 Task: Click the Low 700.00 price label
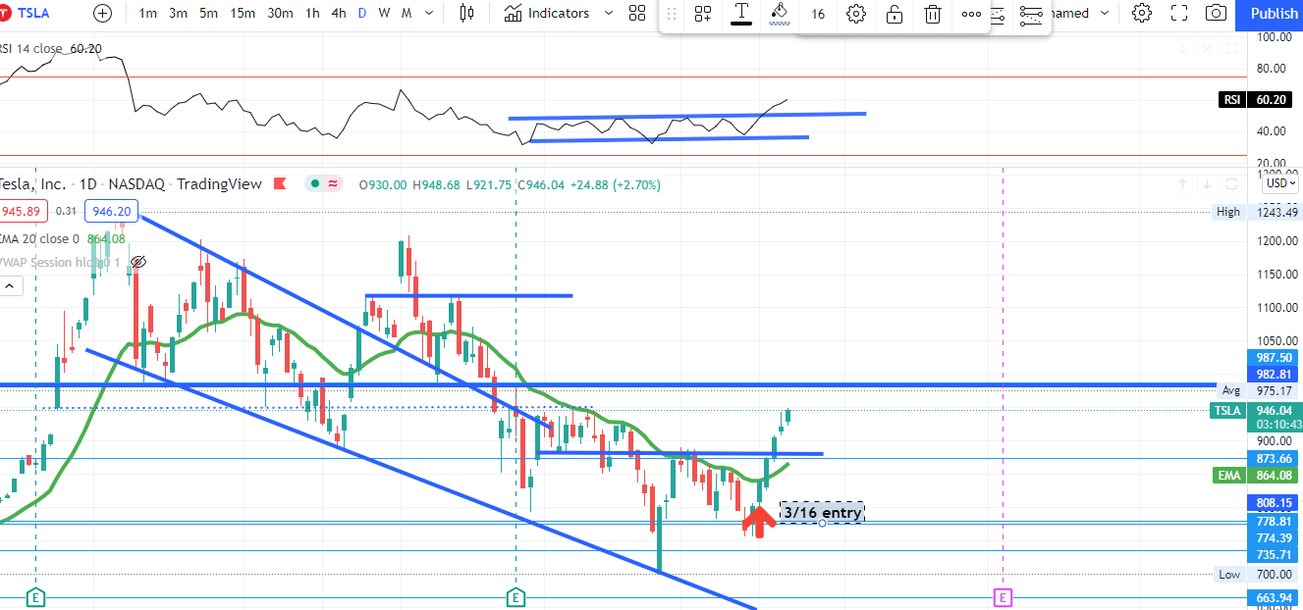1257,575
